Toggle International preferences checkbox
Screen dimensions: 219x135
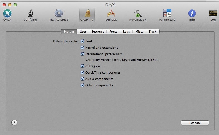pos(82,54)
